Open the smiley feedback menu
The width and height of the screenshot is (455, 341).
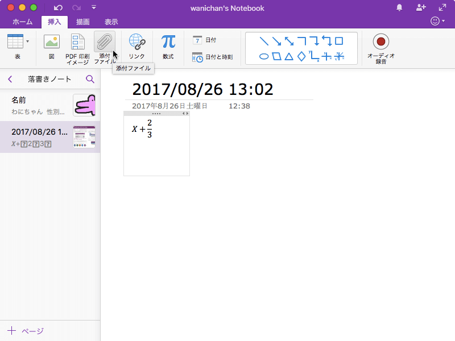coord(437,21)
